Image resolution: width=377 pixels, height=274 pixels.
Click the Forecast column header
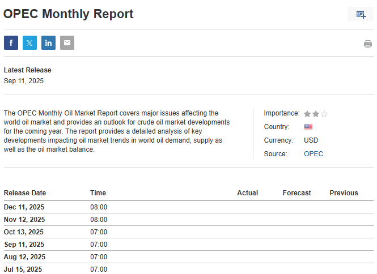tap(296, 193)
